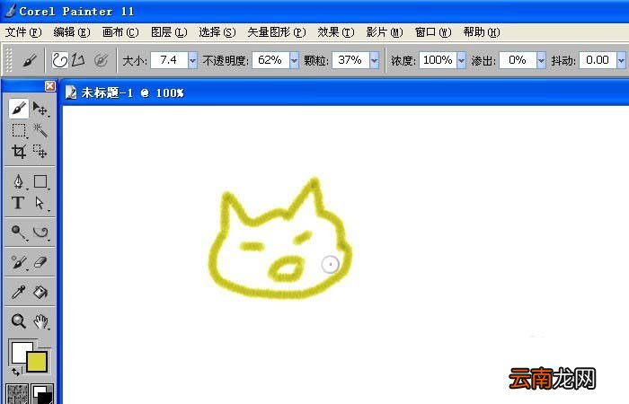Select the Dropper tool

(x=19, y=292)
